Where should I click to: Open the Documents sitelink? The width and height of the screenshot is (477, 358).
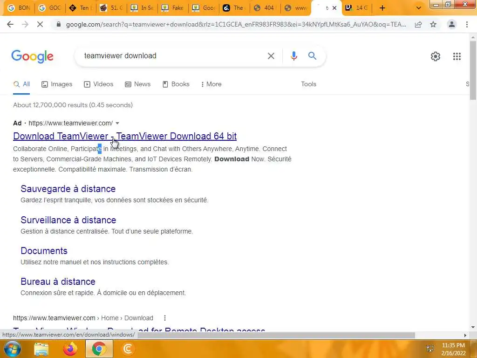[x=44, y=251]
